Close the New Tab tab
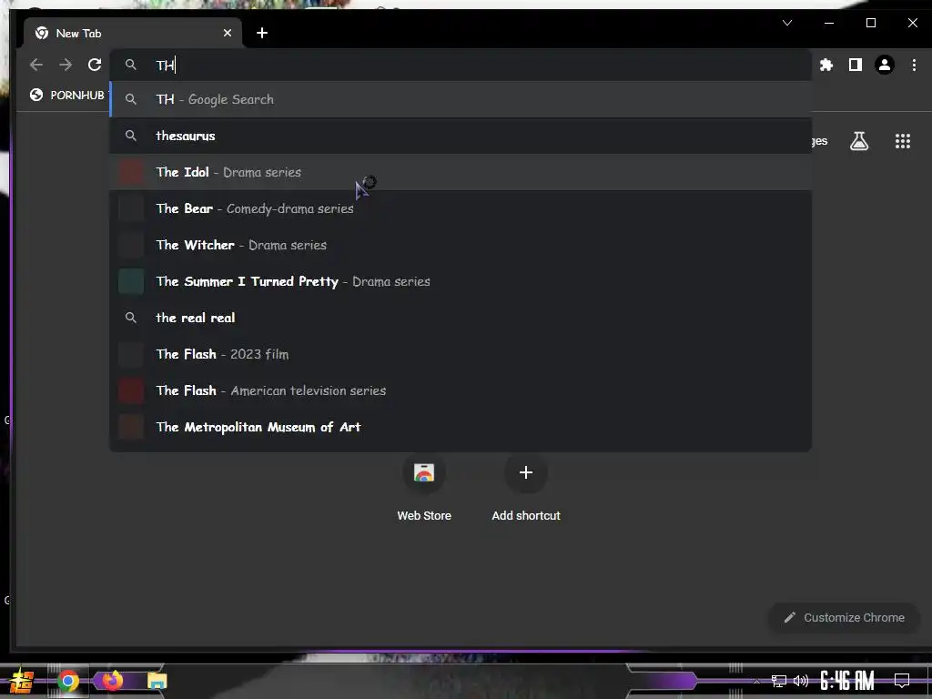The height and width of the screenshot is (699, 932). pyautogui.click(x=227, y=34)
